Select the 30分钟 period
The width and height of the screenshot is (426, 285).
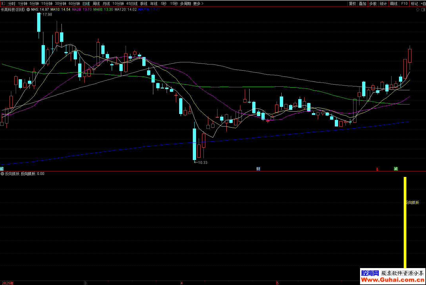coord(61,4)
